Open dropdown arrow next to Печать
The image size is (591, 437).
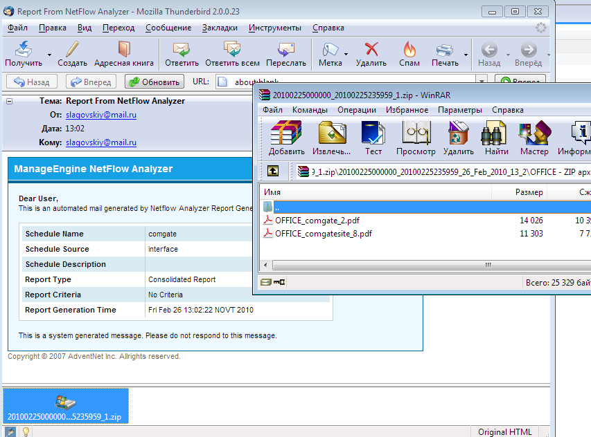466,55
